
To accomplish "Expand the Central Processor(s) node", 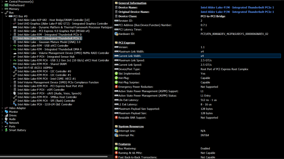I will [2, 1].
